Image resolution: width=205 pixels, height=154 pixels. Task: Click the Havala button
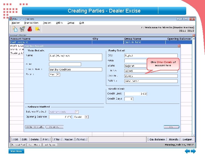[x=173, y=139]
